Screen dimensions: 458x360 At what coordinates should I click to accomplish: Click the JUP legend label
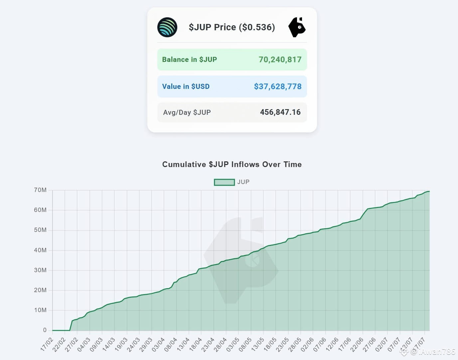243,182
